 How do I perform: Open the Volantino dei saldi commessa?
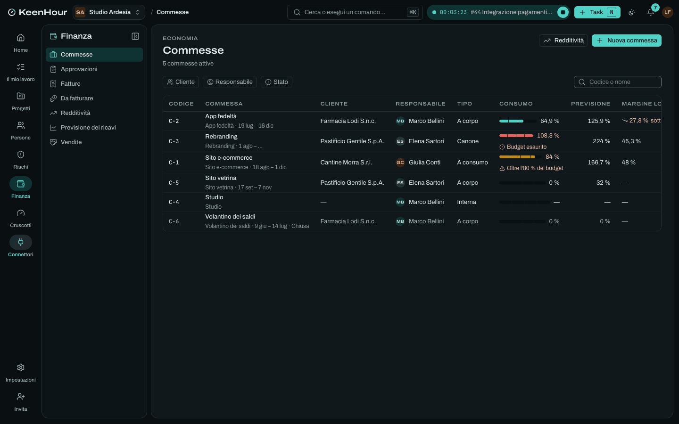click(x=230, y=217)
